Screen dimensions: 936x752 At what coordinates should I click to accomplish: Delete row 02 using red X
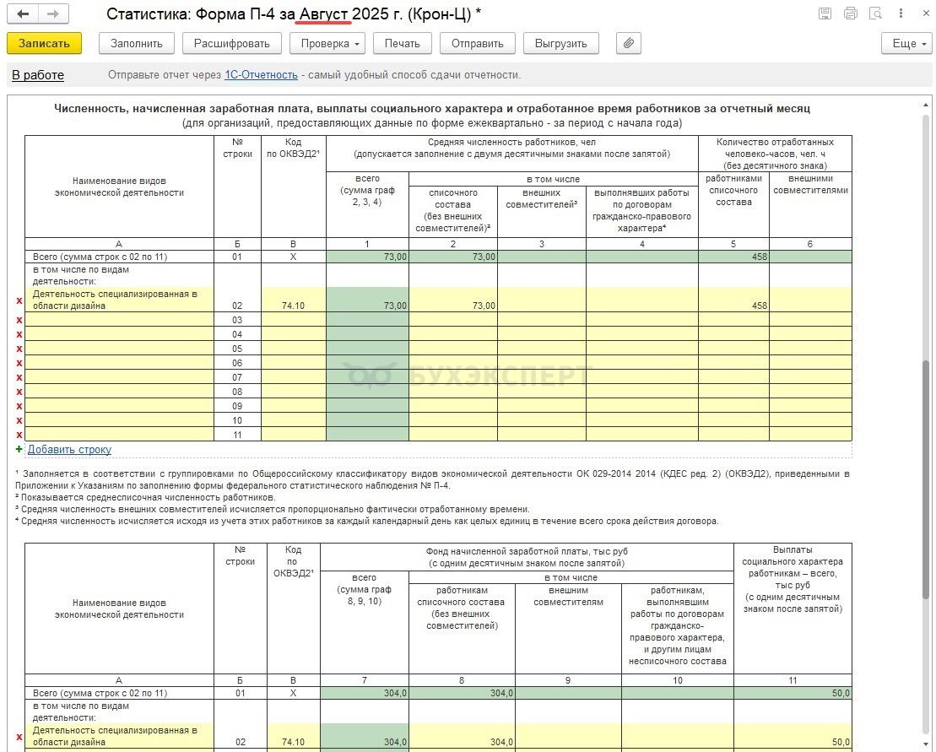(x=19, y=300)
